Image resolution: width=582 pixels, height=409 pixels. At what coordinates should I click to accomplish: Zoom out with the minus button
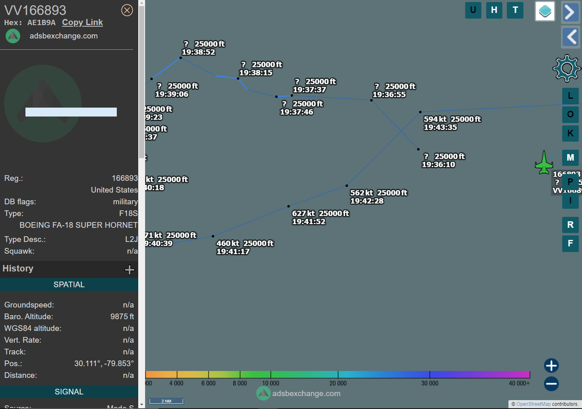click(x=551, y=384)
